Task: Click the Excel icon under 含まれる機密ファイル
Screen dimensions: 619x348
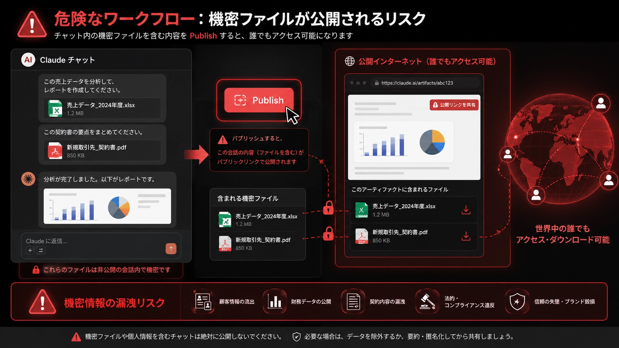Action: click(x=225, y=220)
